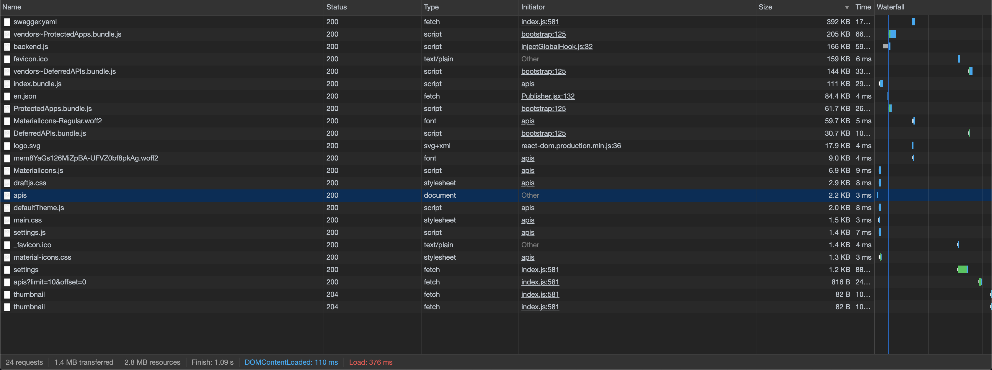Click the en.json fetch icon
Image resolution: width=992 pixels, height=370 pixels.
(7, 96)
